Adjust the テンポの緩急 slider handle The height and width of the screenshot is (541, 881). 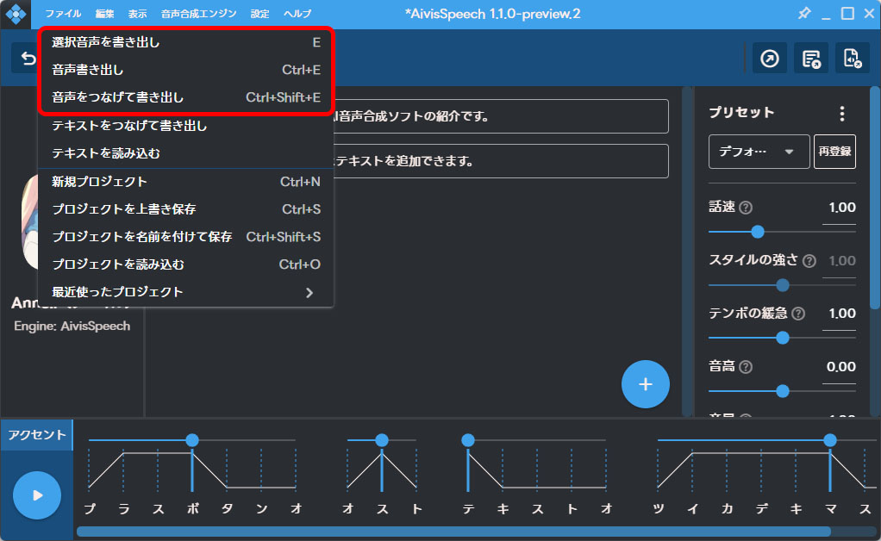[x=782, y=338]
